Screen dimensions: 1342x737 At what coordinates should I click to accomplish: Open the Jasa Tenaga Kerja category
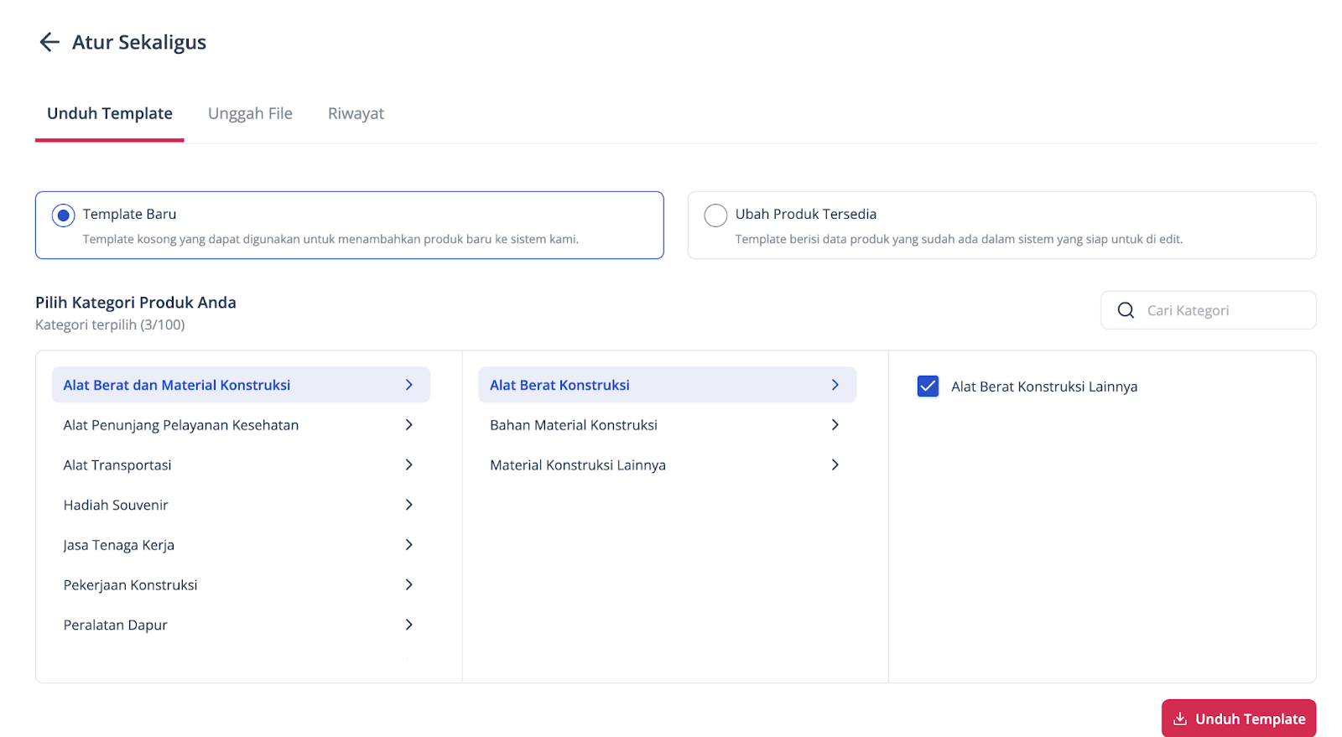(241, 545)
